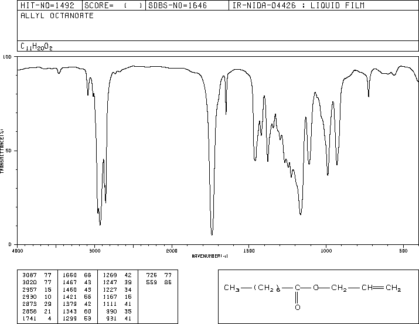Select peak value 1227 in the table
The width and height of the screenshot is (419, 324).
[110, 289]
